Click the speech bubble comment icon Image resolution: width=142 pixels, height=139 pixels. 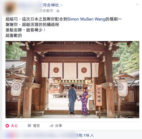pos(29,126)
